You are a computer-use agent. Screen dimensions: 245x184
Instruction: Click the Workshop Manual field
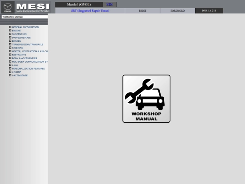(x=24, y=17)
